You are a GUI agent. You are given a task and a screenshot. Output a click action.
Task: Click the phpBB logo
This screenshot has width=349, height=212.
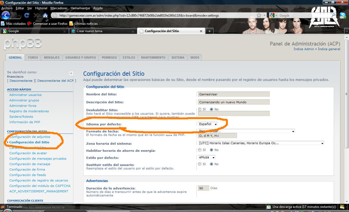[x=23, y=44]
